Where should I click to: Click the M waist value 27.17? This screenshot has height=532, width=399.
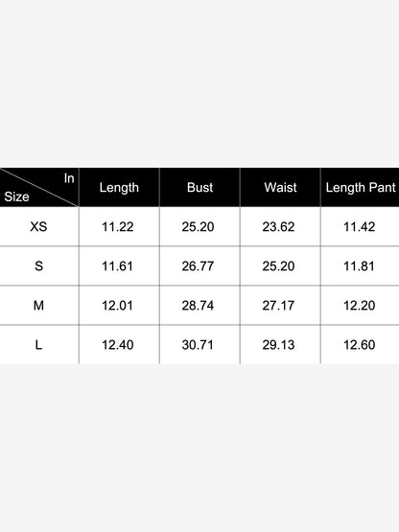pyautogui.click(x=278, y=306)
